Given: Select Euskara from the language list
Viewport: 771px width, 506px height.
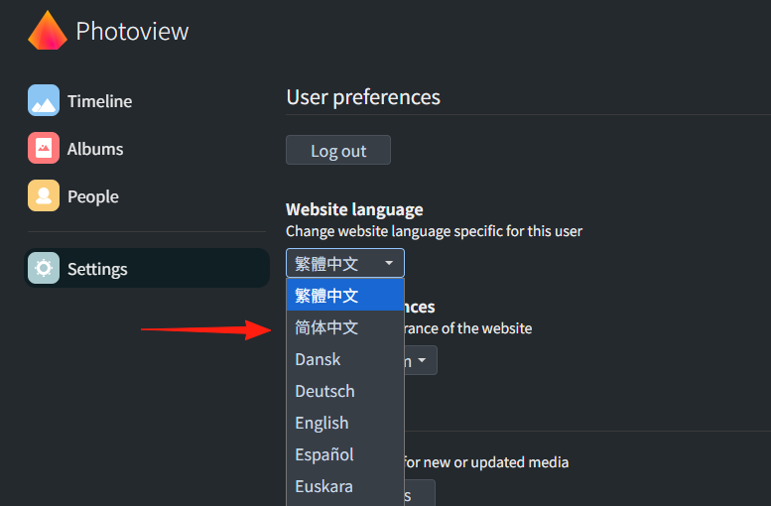Looking at the screenshot, I should (345, 486).
